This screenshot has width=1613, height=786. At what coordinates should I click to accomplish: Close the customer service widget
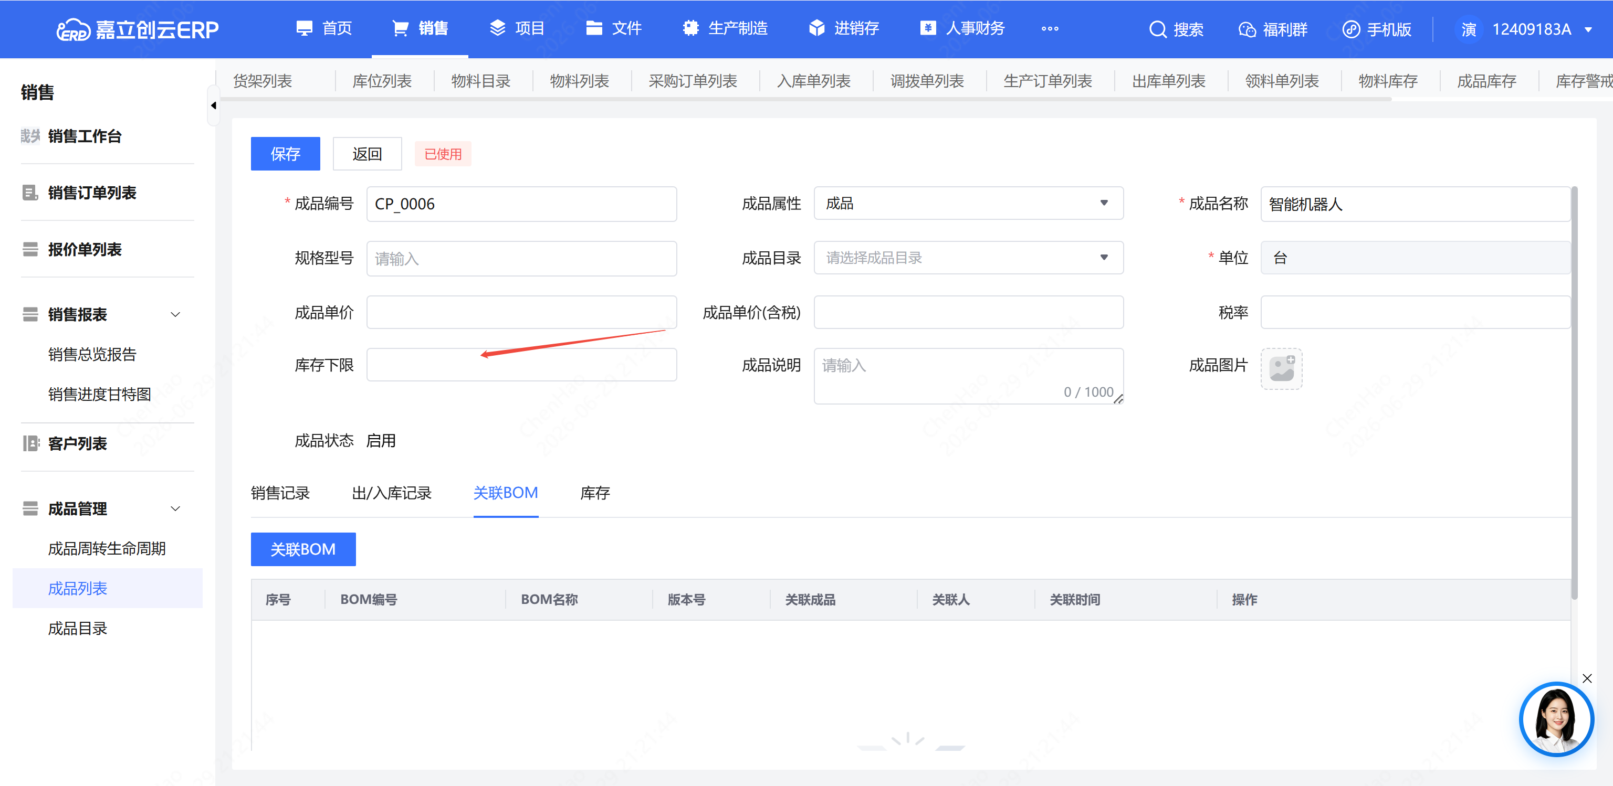pyautogui.click(x=1587, y=678)
